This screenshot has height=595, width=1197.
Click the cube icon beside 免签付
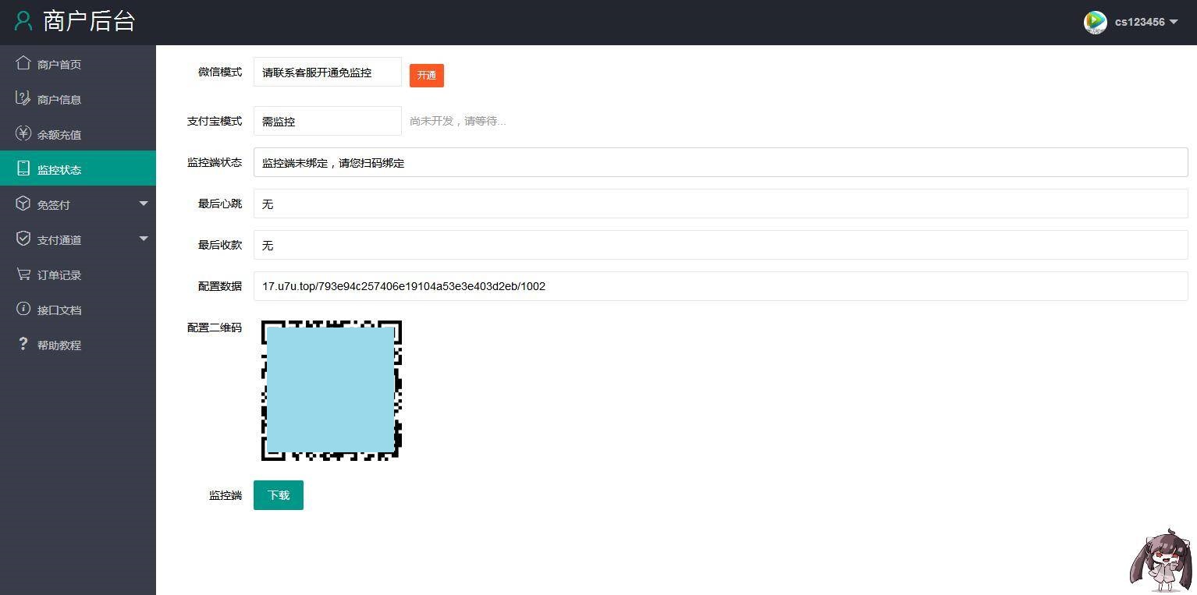[23, 204]
